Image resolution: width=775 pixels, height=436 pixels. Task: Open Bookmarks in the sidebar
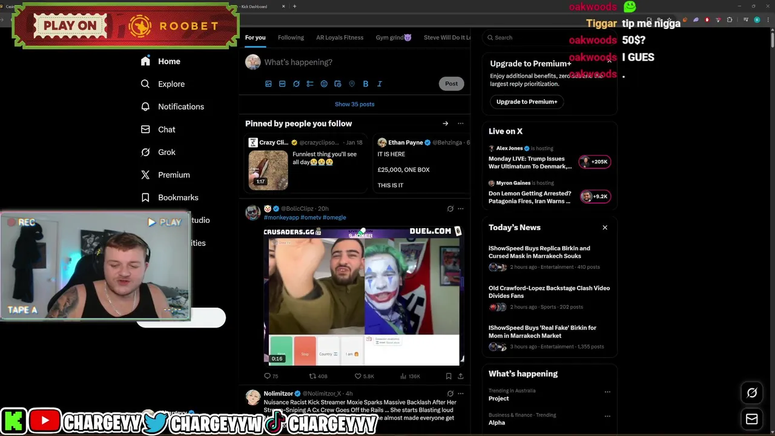[170, 197]
